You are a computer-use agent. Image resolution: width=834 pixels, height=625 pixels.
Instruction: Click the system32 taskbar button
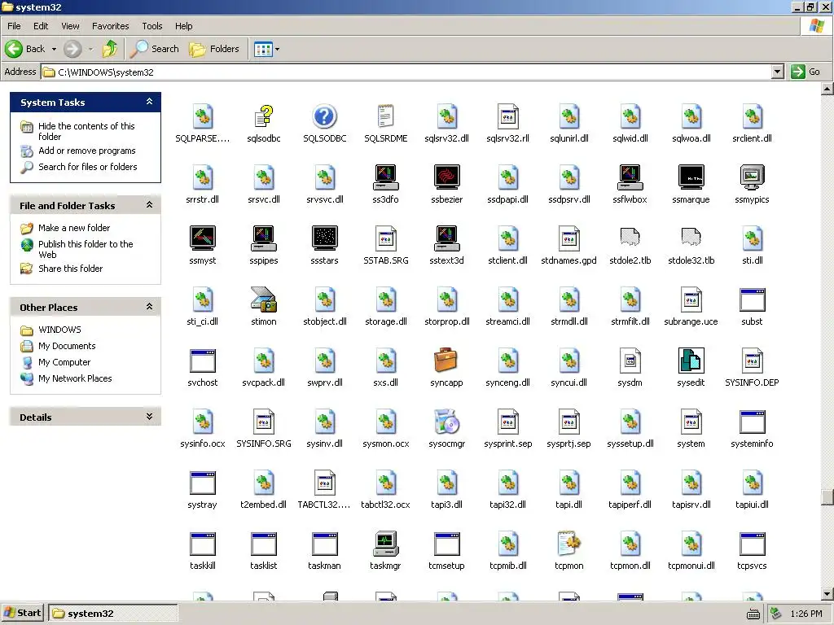pos(112,614)
